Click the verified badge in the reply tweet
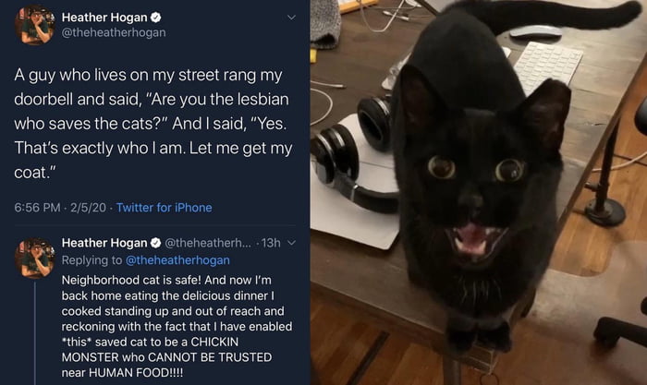Image resolution: width=647 pixels, height=385 pixels. pos(155,243)
